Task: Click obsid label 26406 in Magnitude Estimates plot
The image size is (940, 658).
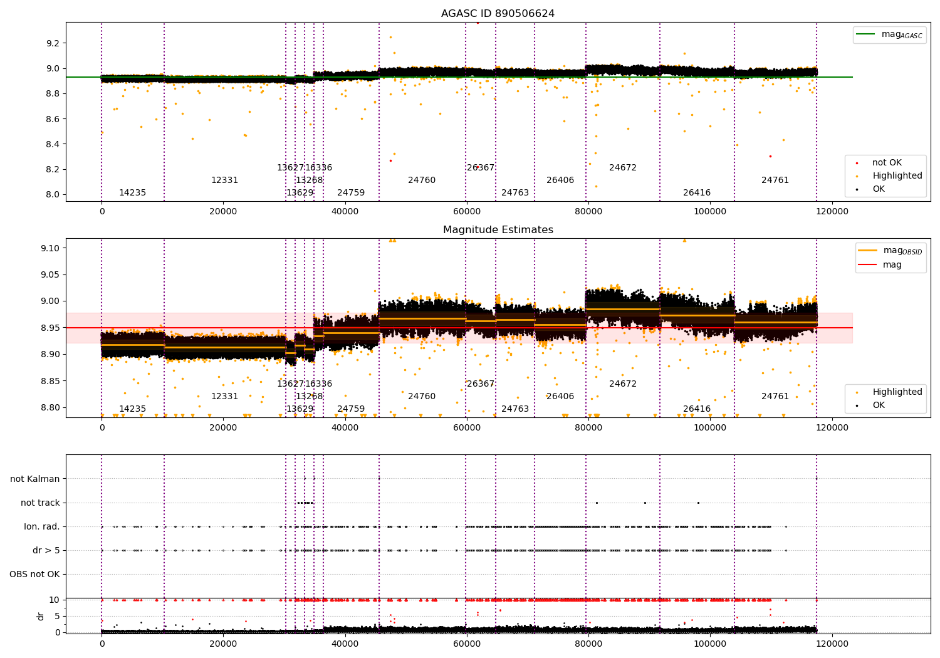Action: pos(560,397)
